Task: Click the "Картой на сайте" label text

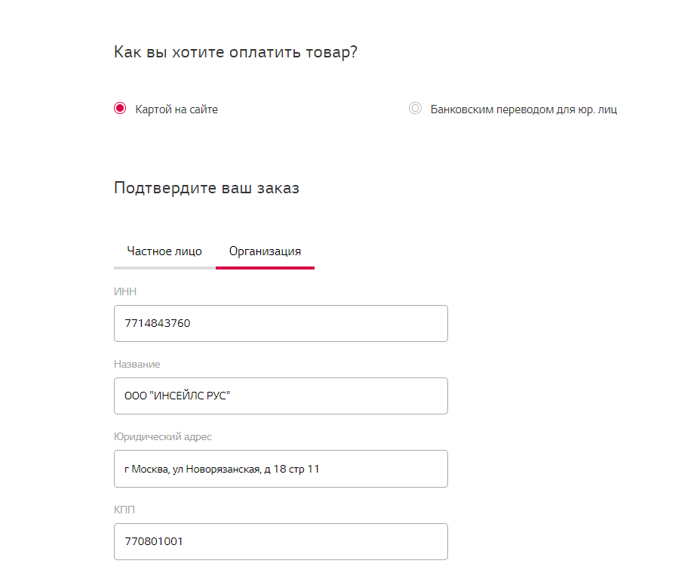Action: (x=177, y=109)
